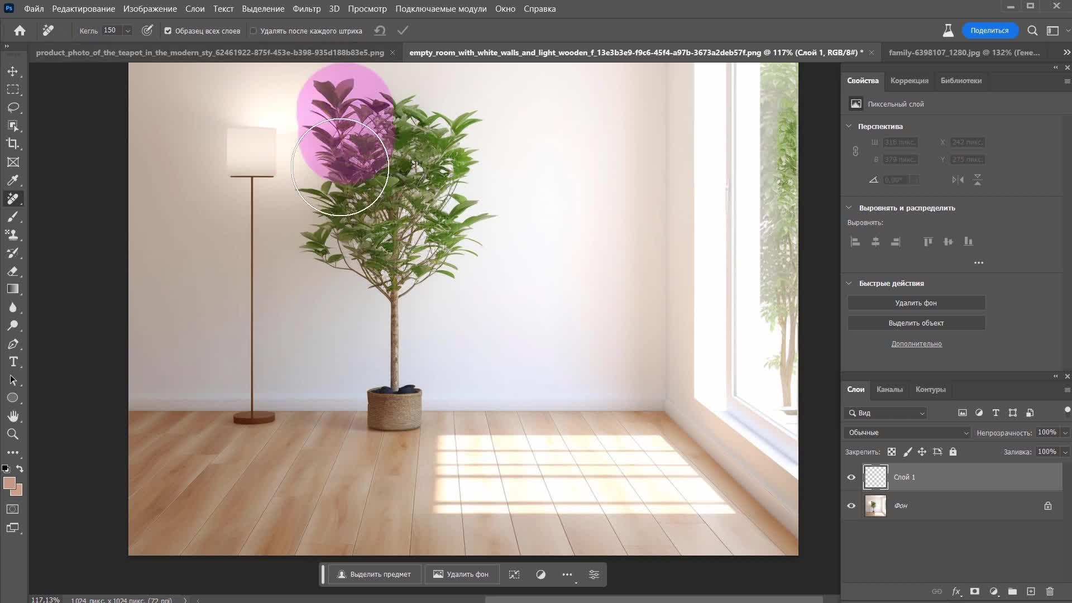
Task: Uncheck 'Образец всех слоев' checkbox
Action: (168, 31)
